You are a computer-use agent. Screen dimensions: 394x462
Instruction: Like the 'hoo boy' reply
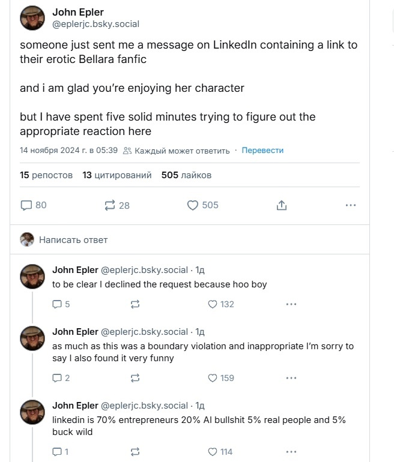pos(212,304)
